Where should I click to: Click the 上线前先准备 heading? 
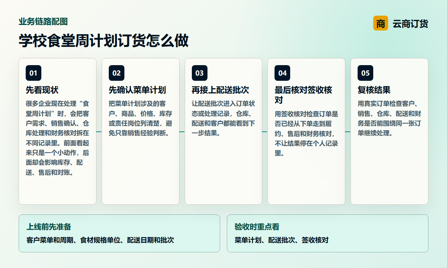point(49,227)
